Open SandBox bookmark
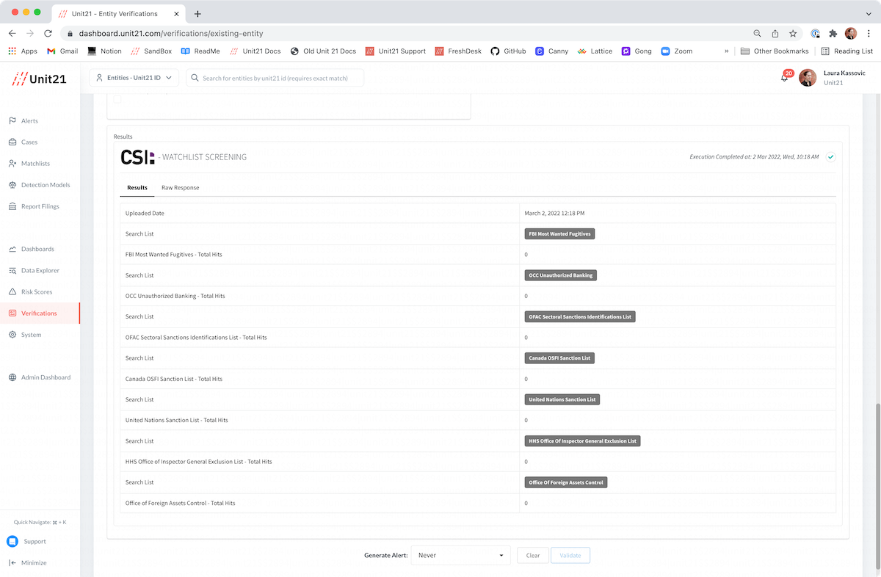 (x=151, y=51)
